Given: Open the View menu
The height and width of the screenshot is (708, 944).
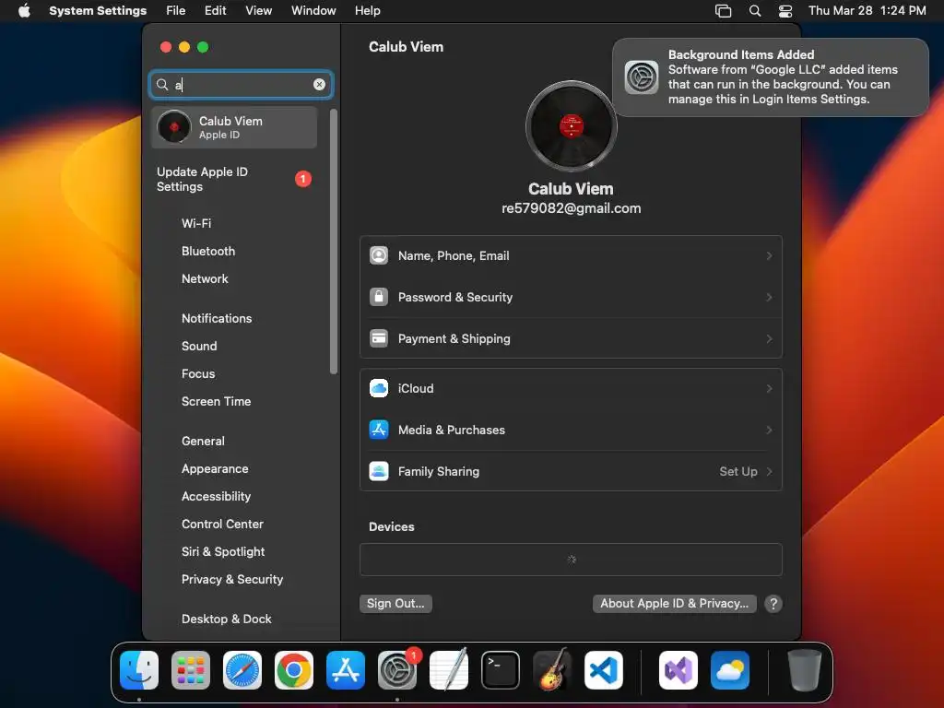Looking at the screenshot, I should pyautogui.click(x=258, y=10).
